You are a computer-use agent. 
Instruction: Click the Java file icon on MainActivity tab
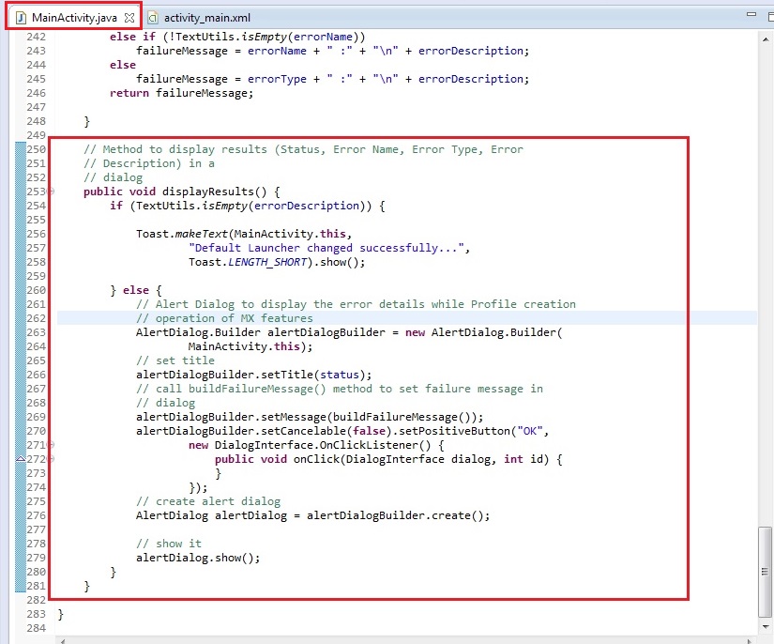tap(20, 18)
